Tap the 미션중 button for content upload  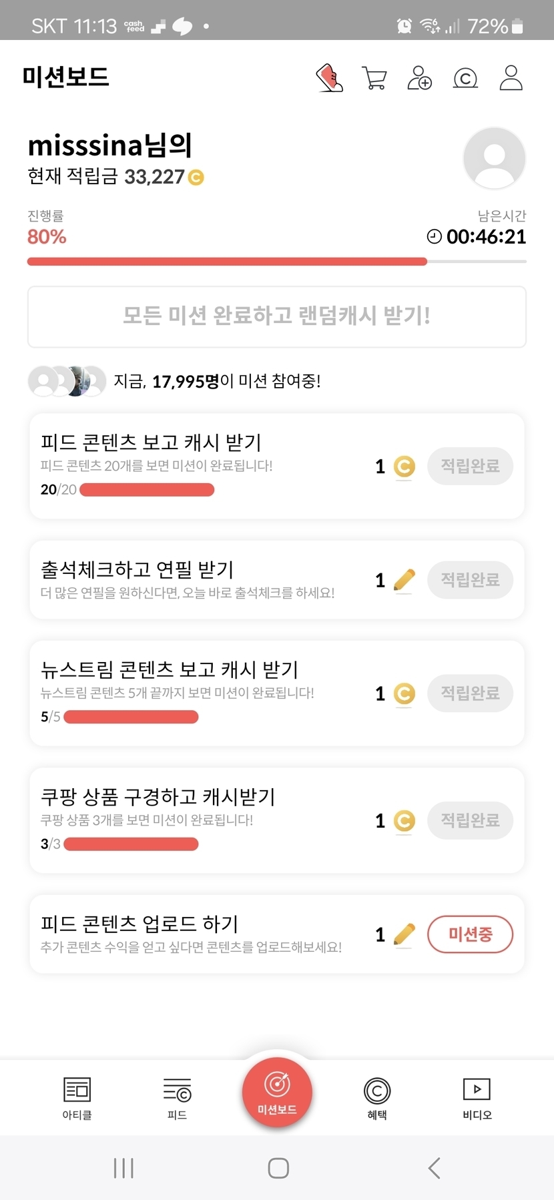470,934
